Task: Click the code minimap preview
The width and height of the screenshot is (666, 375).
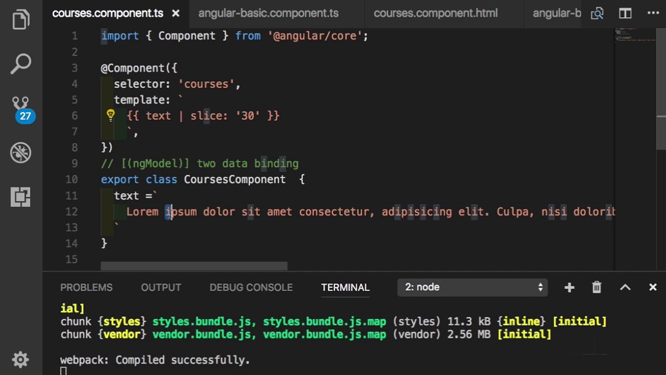Action: [x=635, y=35]
